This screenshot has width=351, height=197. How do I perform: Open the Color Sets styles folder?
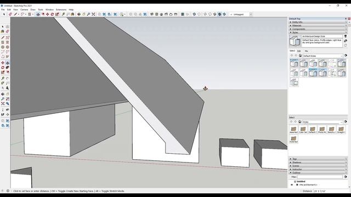coord(303,130)
